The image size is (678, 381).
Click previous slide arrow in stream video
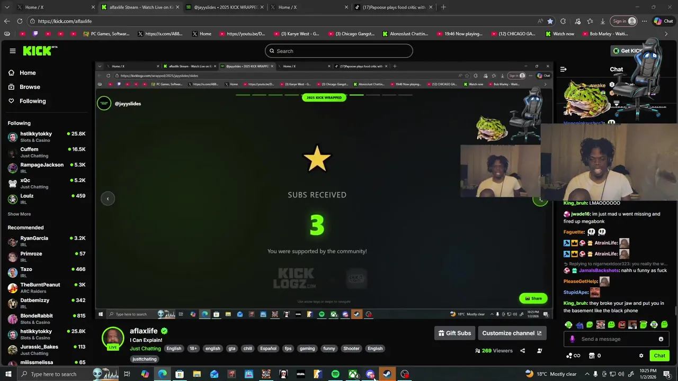[108, 198]
